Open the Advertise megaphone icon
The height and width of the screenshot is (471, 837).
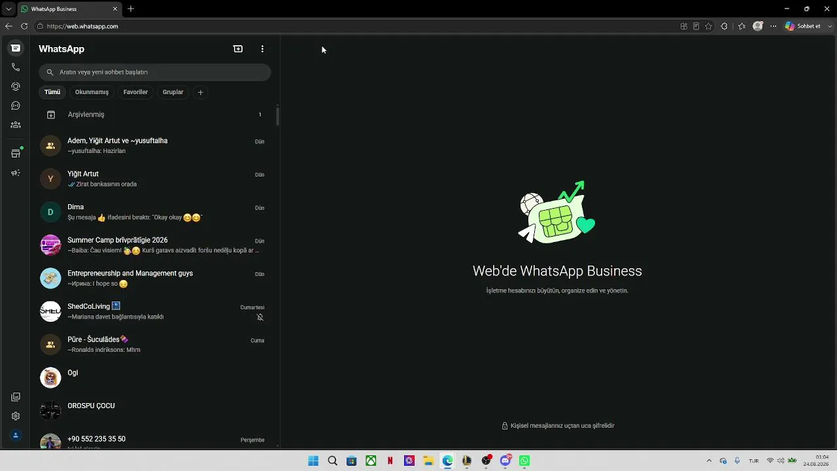click(x=16, y=173)
